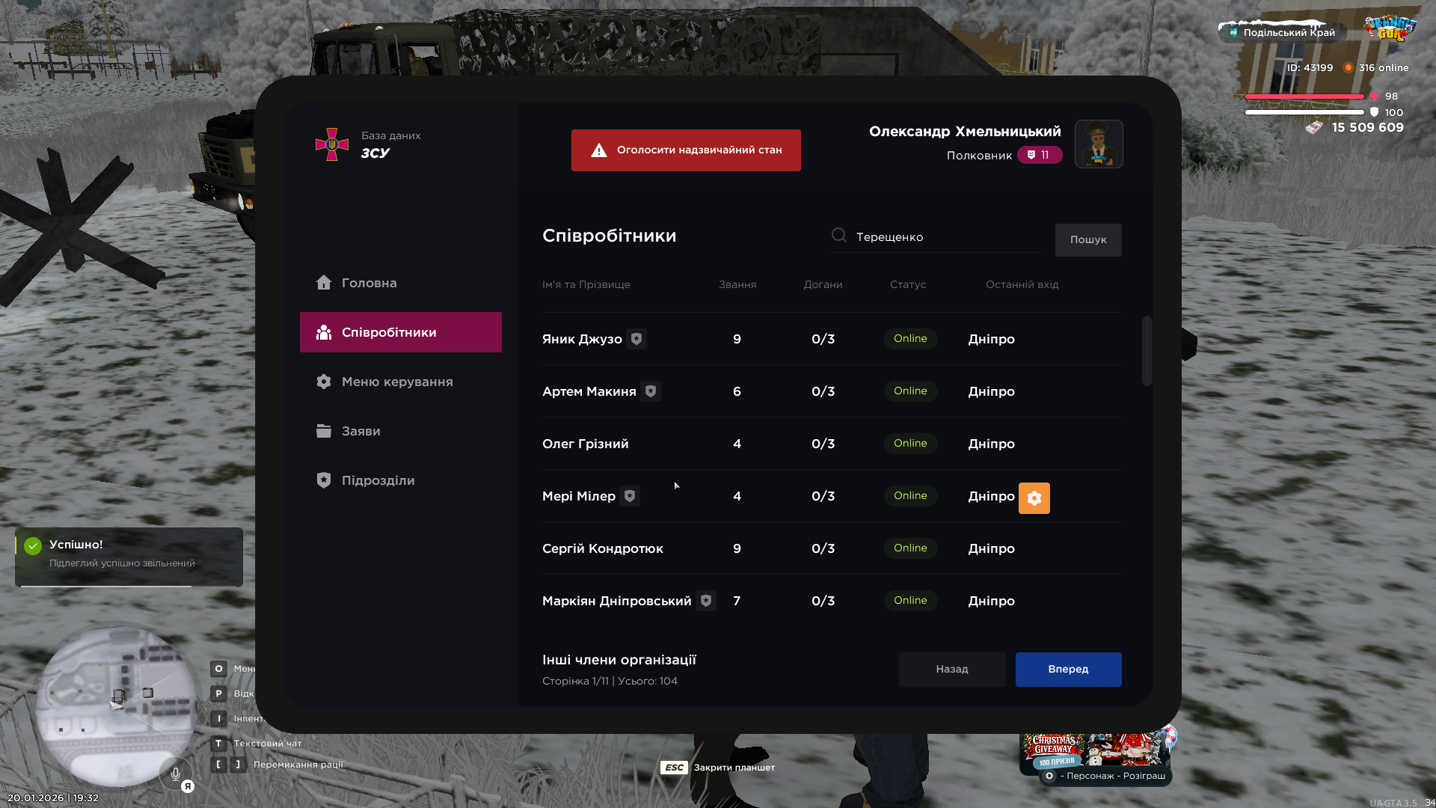Viewport: 1436px width, 808px height.
Task: Click the orange gear icon beside Мері Мілер
Action: tap(1034, 498)
